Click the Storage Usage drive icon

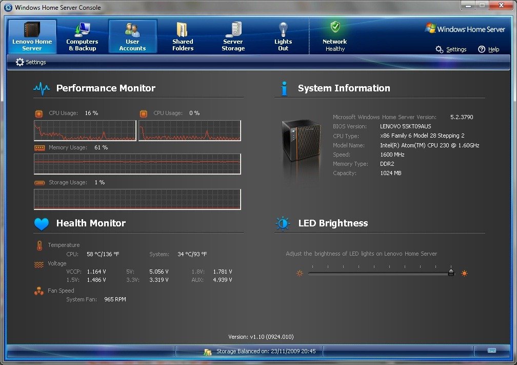tap(39, 183)
